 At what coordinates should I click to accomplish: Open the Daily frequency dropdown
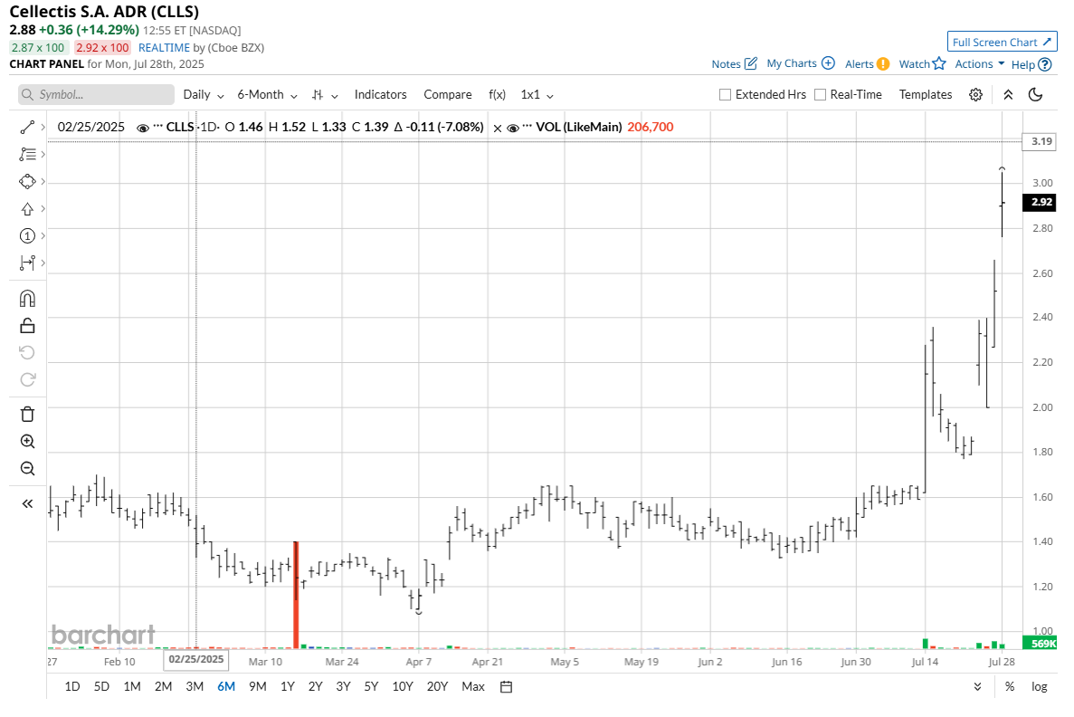click(x=204, y=94)
